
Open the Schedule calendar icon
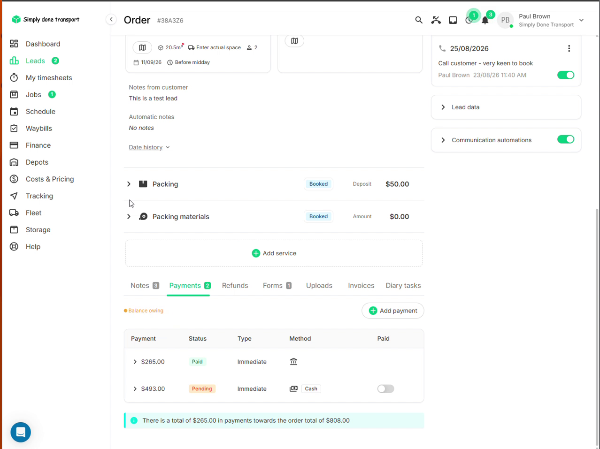click(x=14, y=111)
